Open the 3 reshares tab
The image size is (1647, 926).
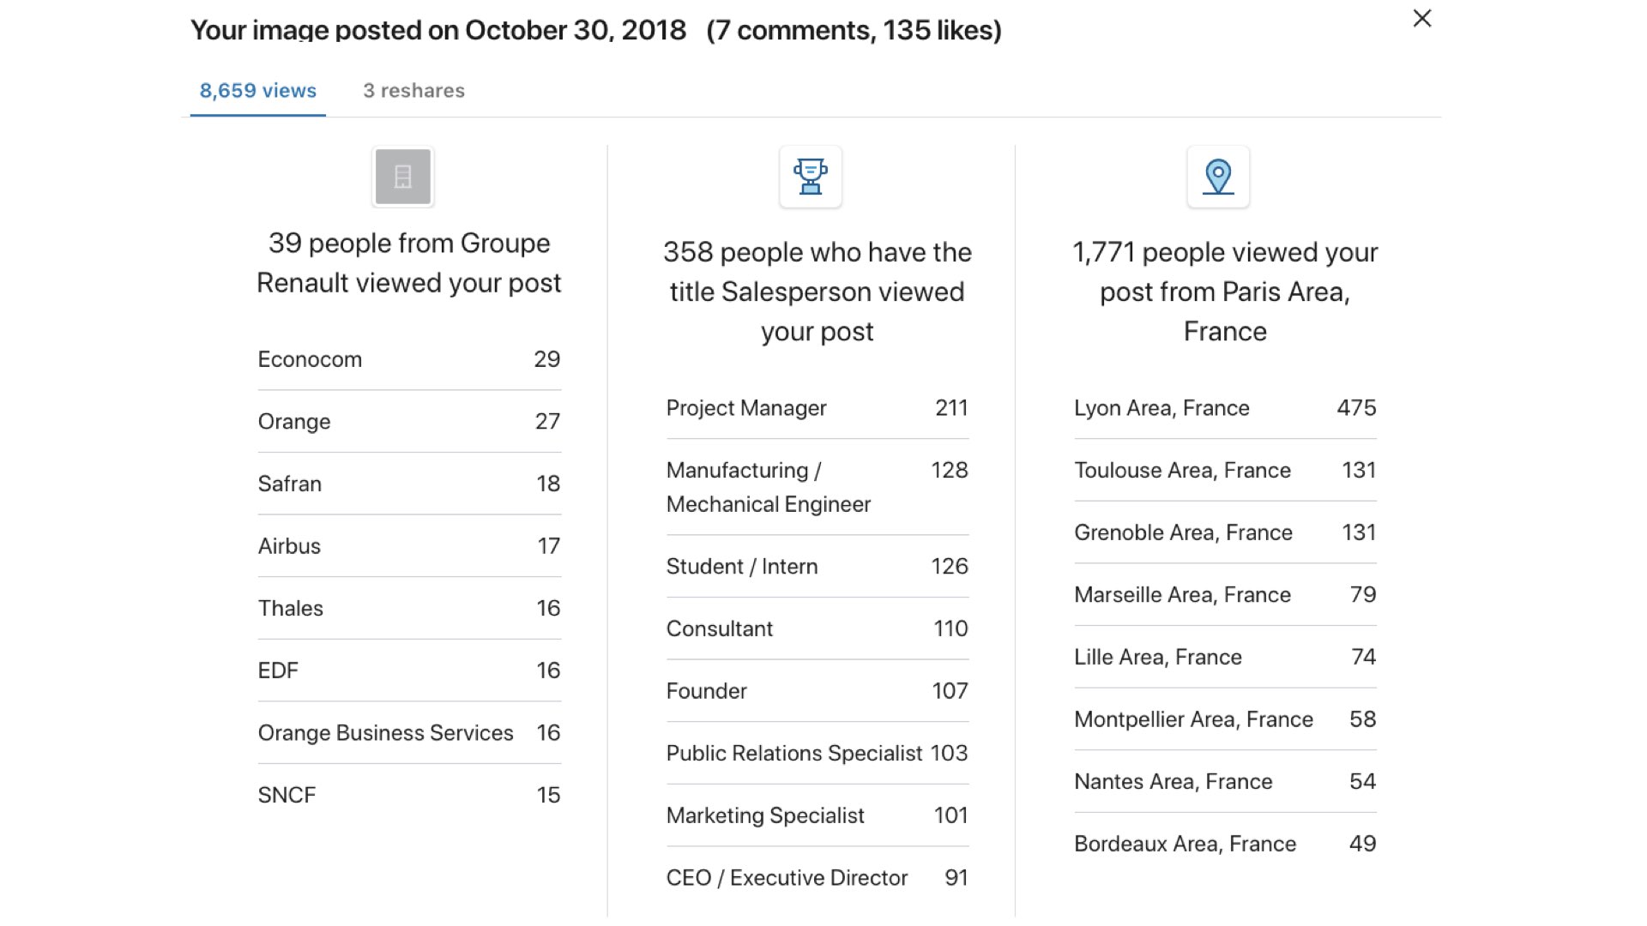[x=413, y=91]
